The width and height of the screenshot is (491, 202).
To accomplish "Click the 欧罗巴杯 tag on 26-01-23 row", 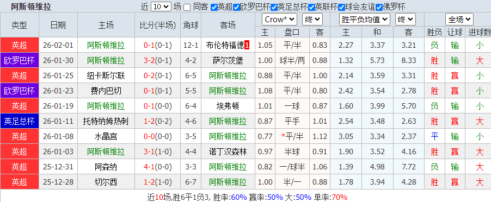I will point(20,91).
